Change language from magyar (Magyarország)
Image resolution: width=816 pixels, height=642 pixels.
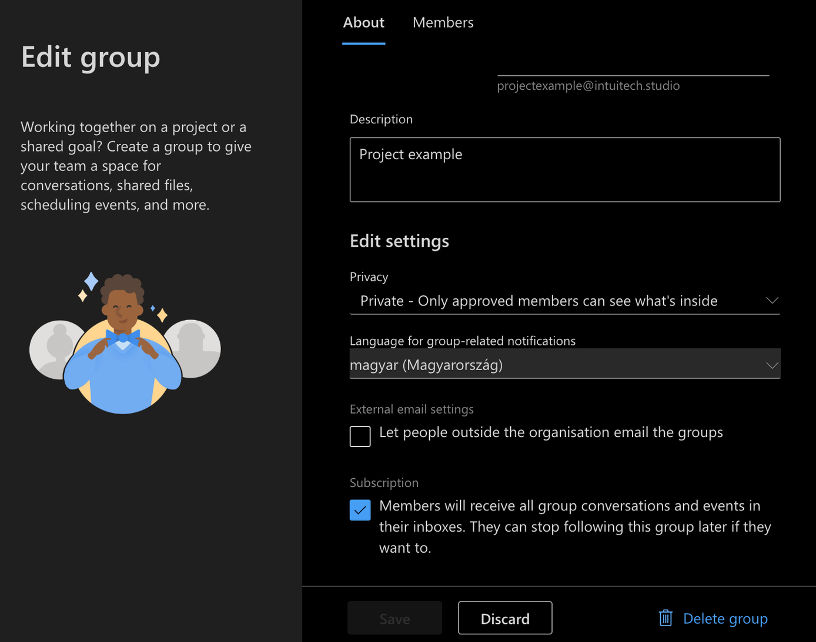[x=564, y=364]
